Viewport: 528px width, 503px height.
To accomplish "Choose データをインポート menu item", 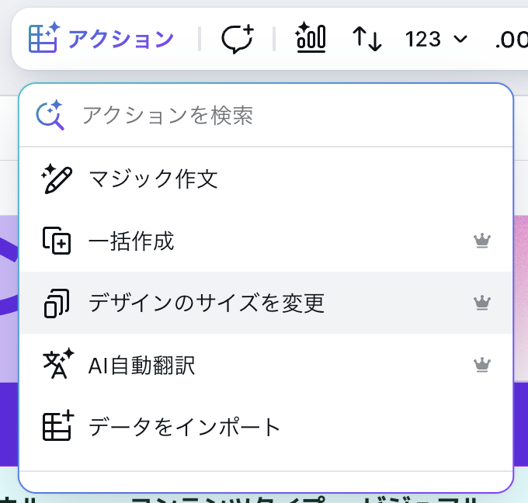I will (x=266, y=427).
